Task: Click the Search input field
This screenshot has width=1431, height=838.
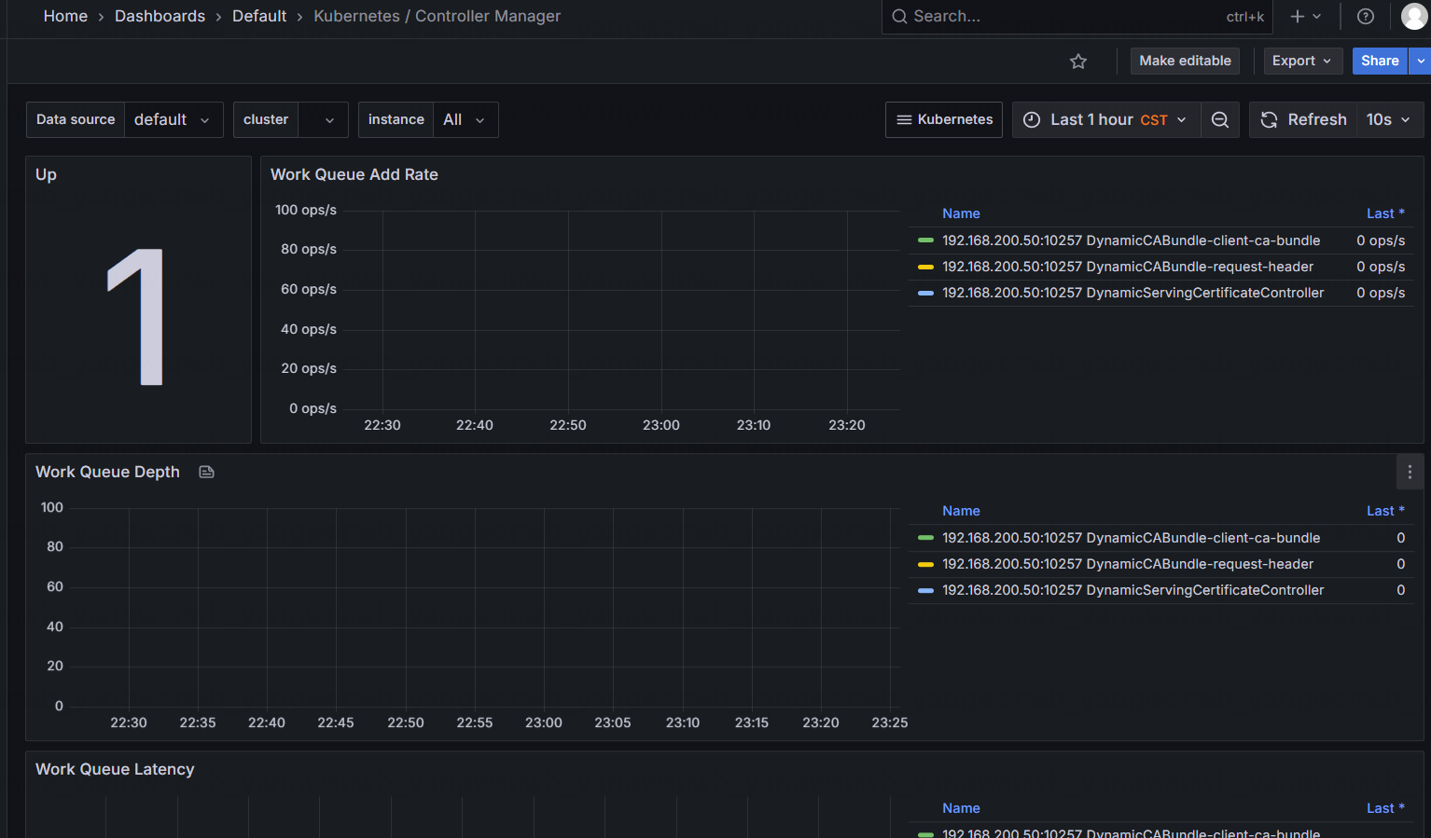Action: coord(1063,17)
